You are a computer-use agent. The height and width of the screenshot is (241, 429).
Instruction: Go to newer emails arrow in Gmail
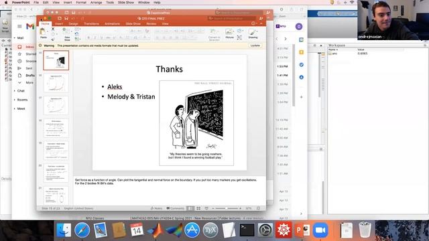tap(277, 39)
